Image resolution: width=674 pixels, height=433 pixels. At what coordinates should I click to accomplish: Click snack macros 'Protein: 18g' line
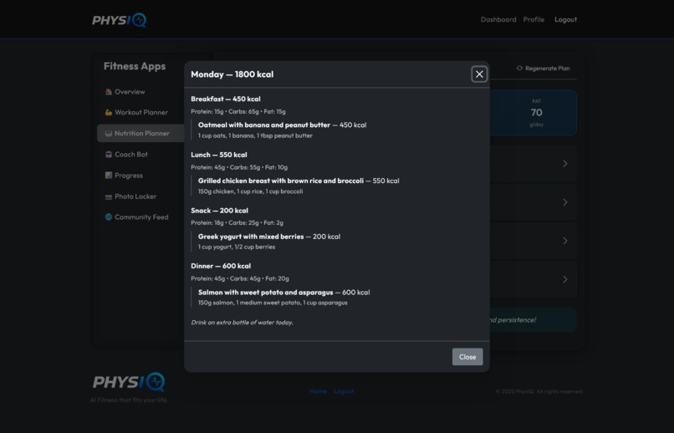point(237,223)
